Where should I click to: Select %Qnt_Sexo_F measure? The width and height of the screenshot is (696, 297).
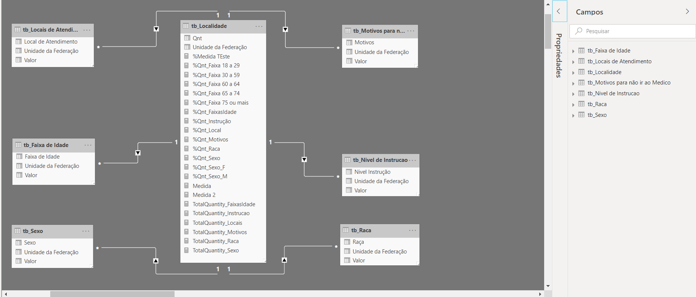tap(209, 167)
